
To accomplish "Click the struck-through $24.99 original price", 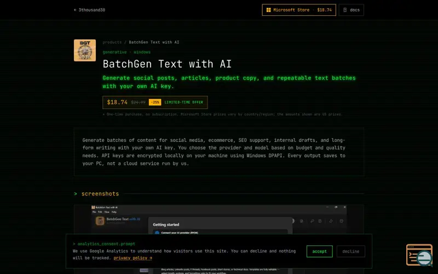I will (x=139, y=102).
